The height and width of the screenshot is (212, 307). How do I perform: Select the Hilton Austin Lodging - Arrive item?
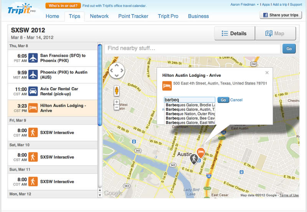pyautogui.click(x=53, y=108)
